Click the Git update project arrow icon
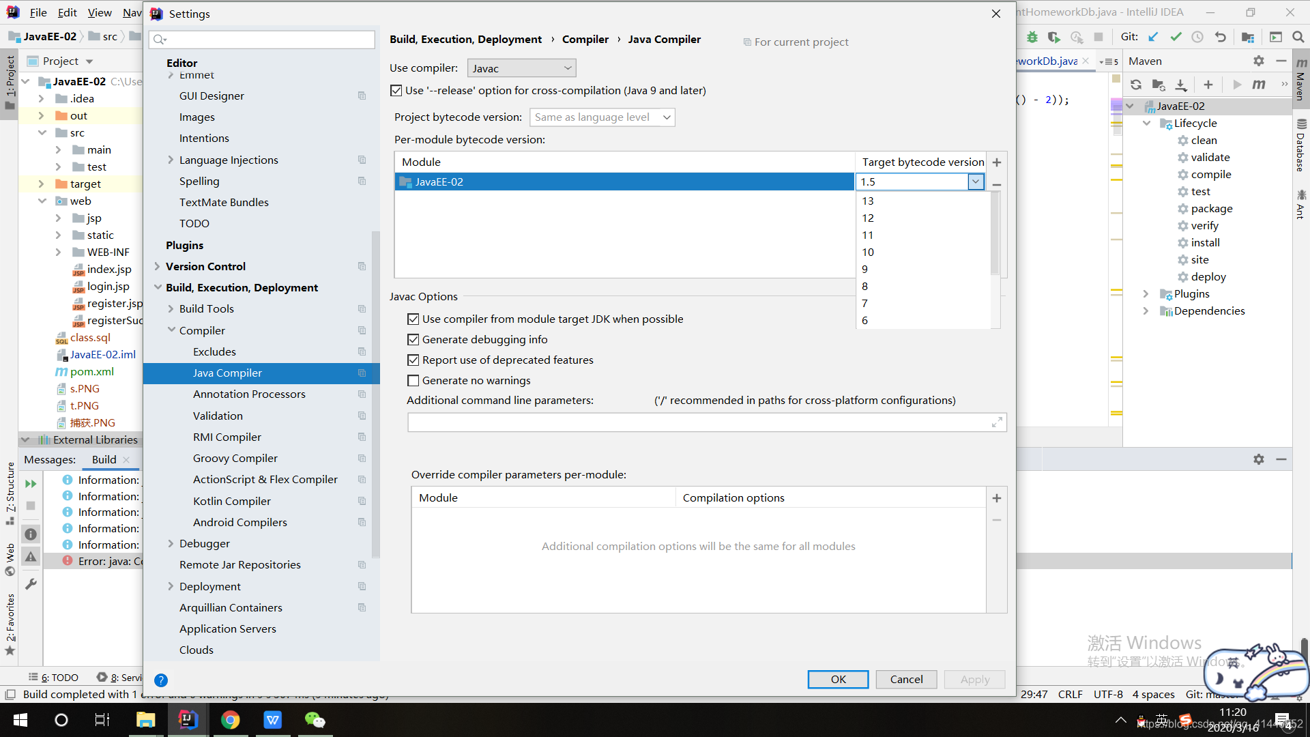This screenshot has height=737, width=1310. [x=1153, y=37]
